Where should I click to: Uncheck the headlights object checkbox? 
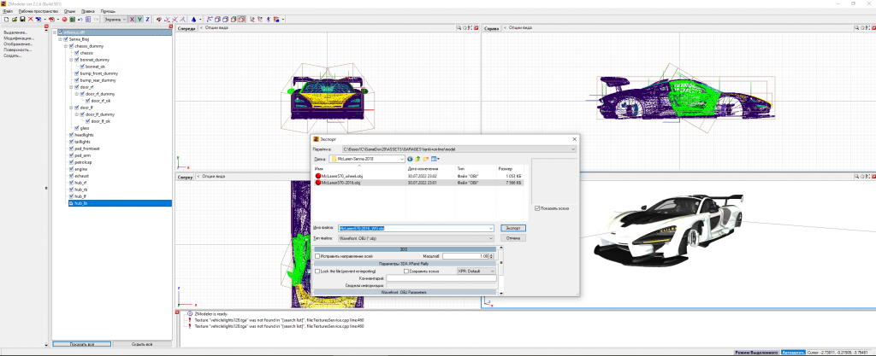pyautogui.click(x=70, y=135)
